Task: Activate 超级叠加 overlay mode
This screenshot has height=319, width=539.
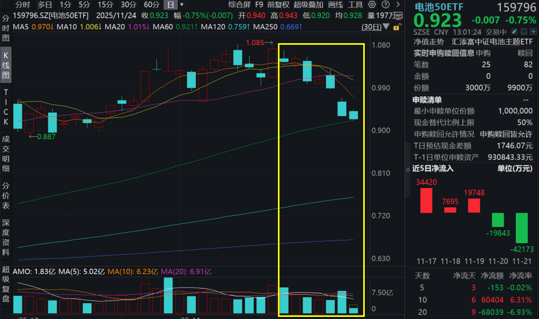Action: [308, 5]
